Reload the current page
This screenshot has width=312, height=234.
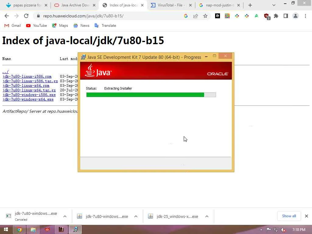pyautogui.click(x=26, y=16)
